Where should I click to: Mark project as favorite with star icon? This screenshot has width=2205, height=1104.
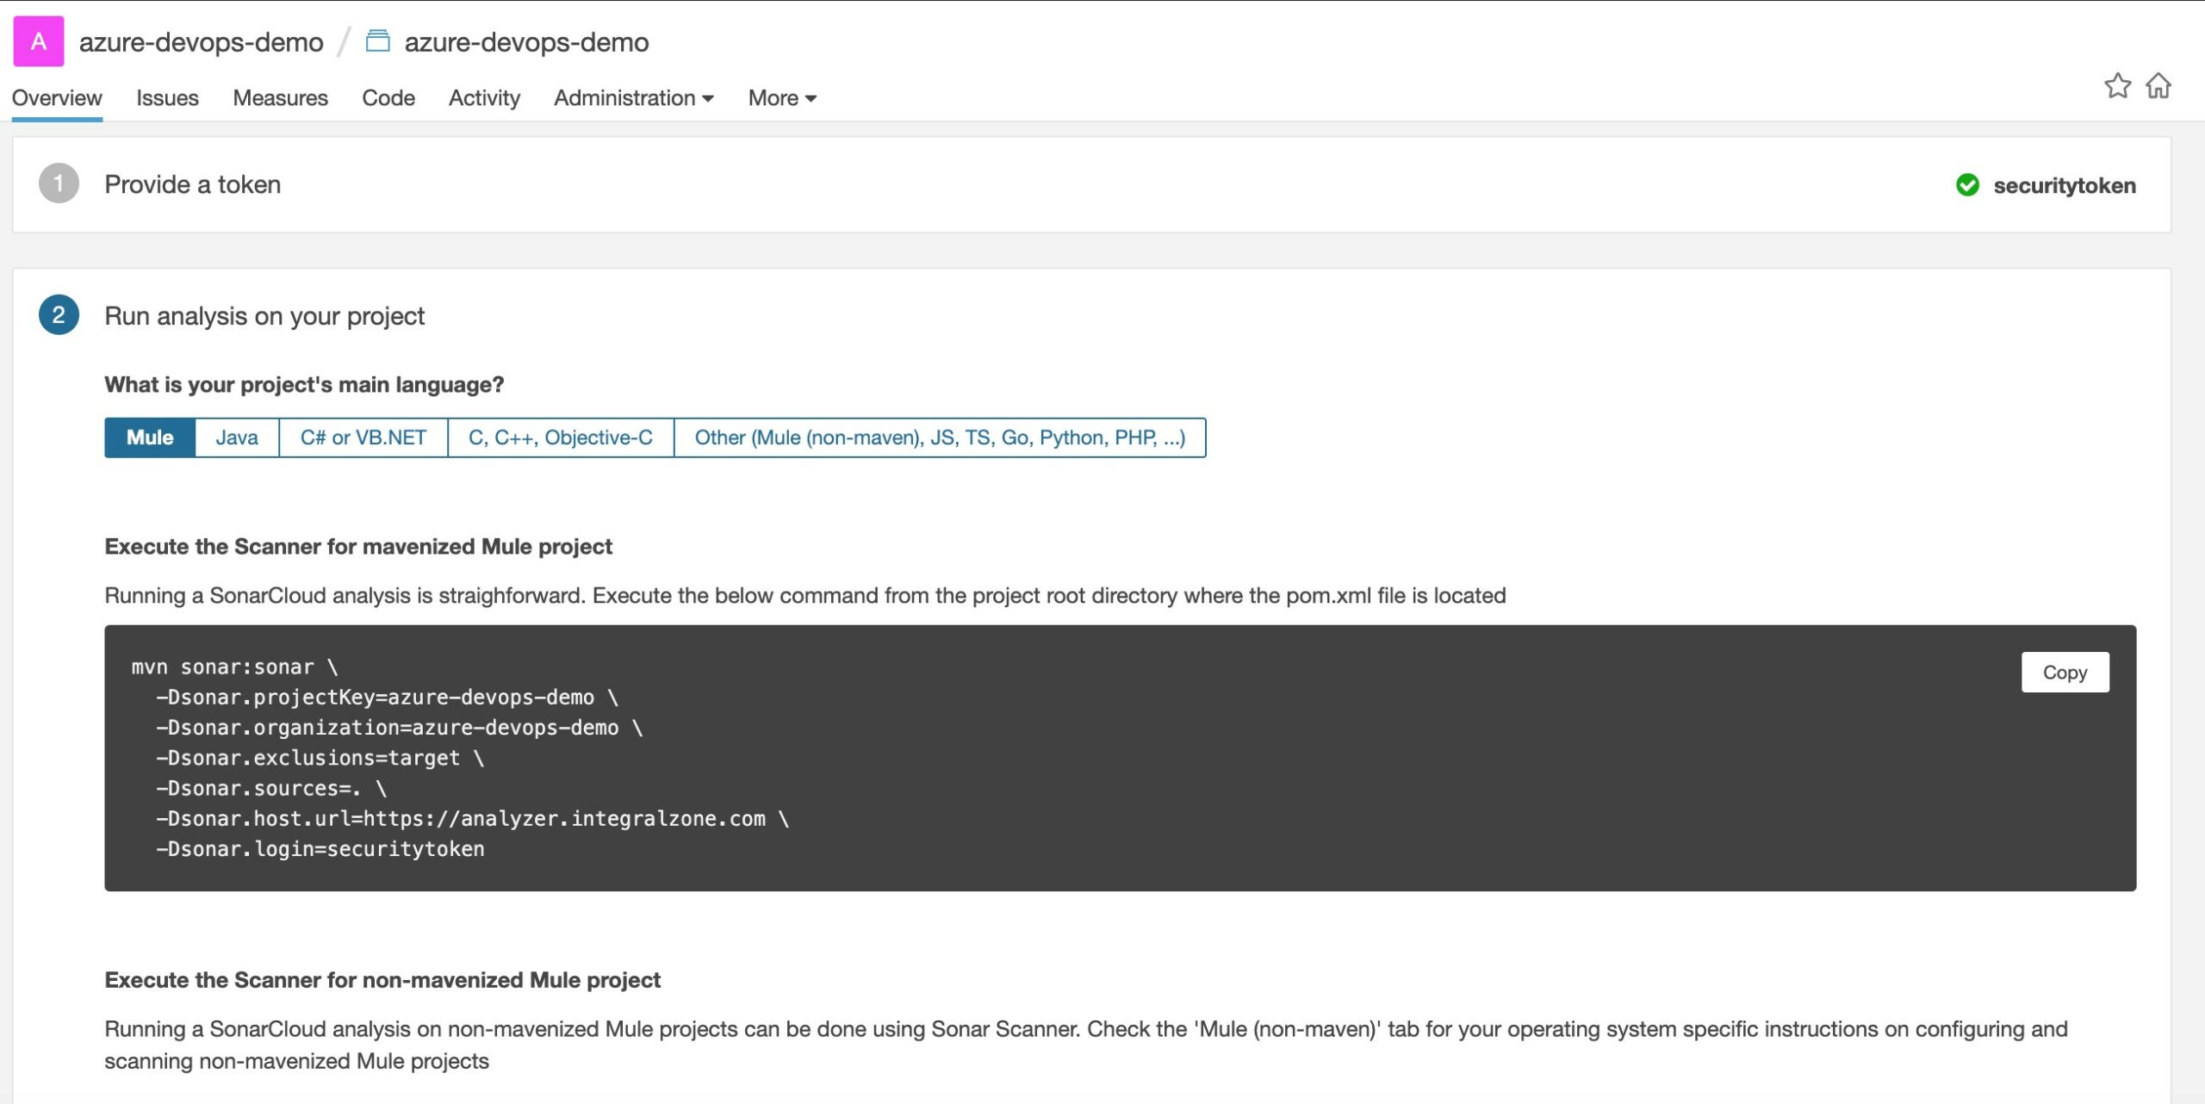[2117, 86]
